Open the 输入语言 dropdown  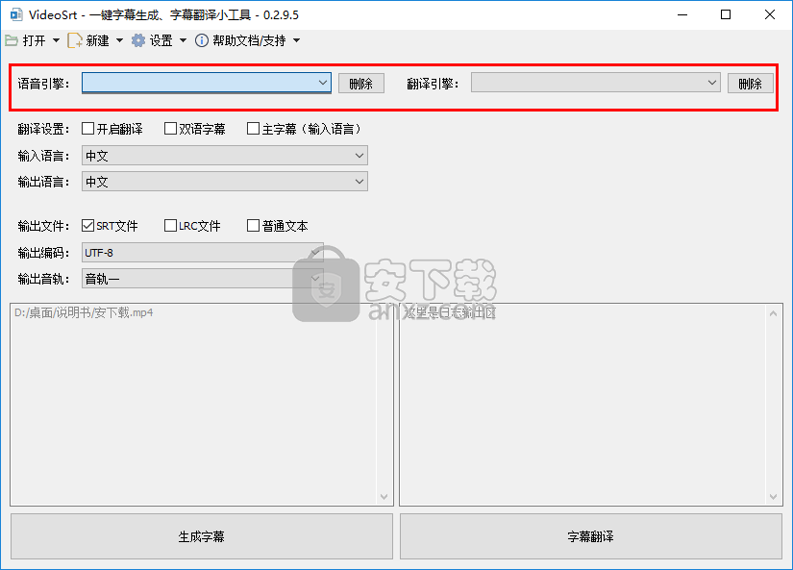click(225, 156)
